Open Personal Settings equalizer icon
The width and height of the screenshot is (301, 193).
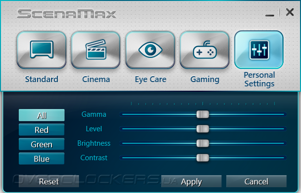tap(259, 50)
